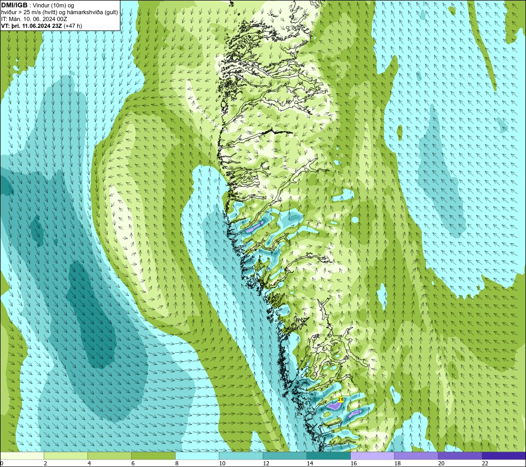
Task: Select the 8–10 pale cyan legend swatch
Action: [197, 455]
